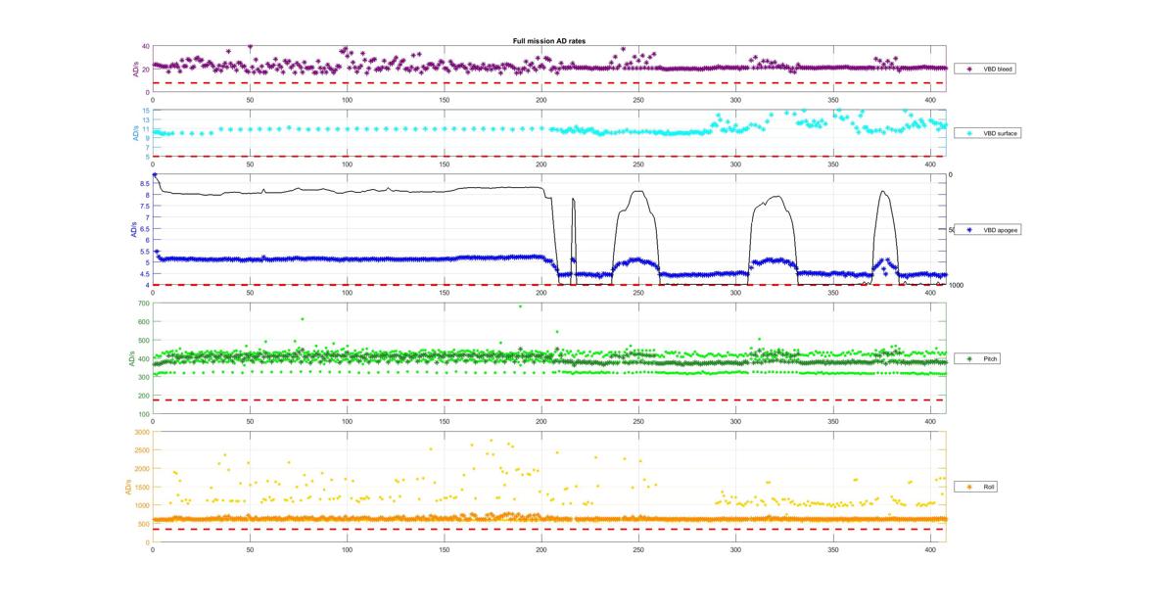Click the 700 tick on Pitch y-axis
This screenshot has width=1175, height=609.
coord(143,304)
